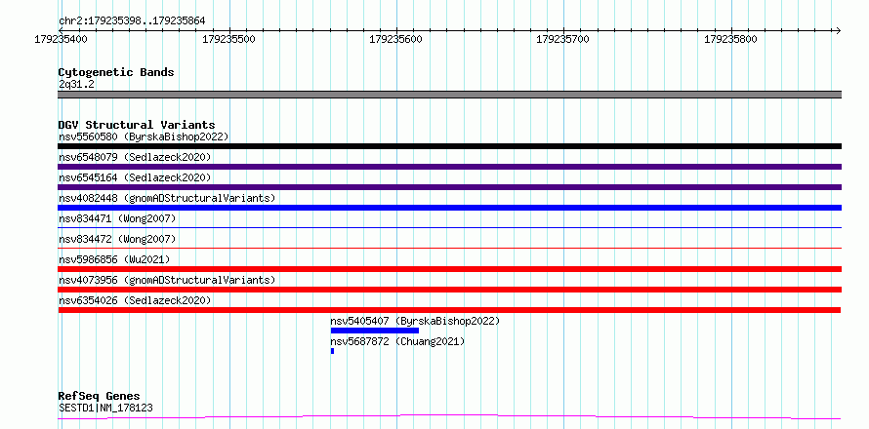Open nsv5687872 (Chuang2021) variant label
This screenshot has height=429, width=869.
[397, 341]
